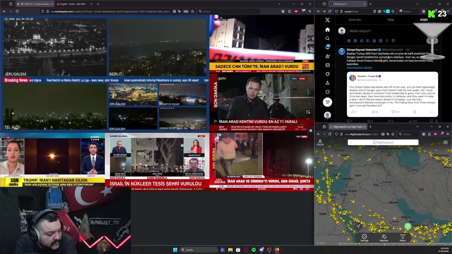Switch to Senin için tab on X
The width and height of the screenshot is (452, 254).
click(x=355, y=20)
